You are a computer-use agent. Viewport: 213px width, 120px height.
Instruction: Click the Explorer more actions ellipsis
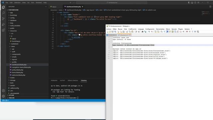(x=46, y=7)
